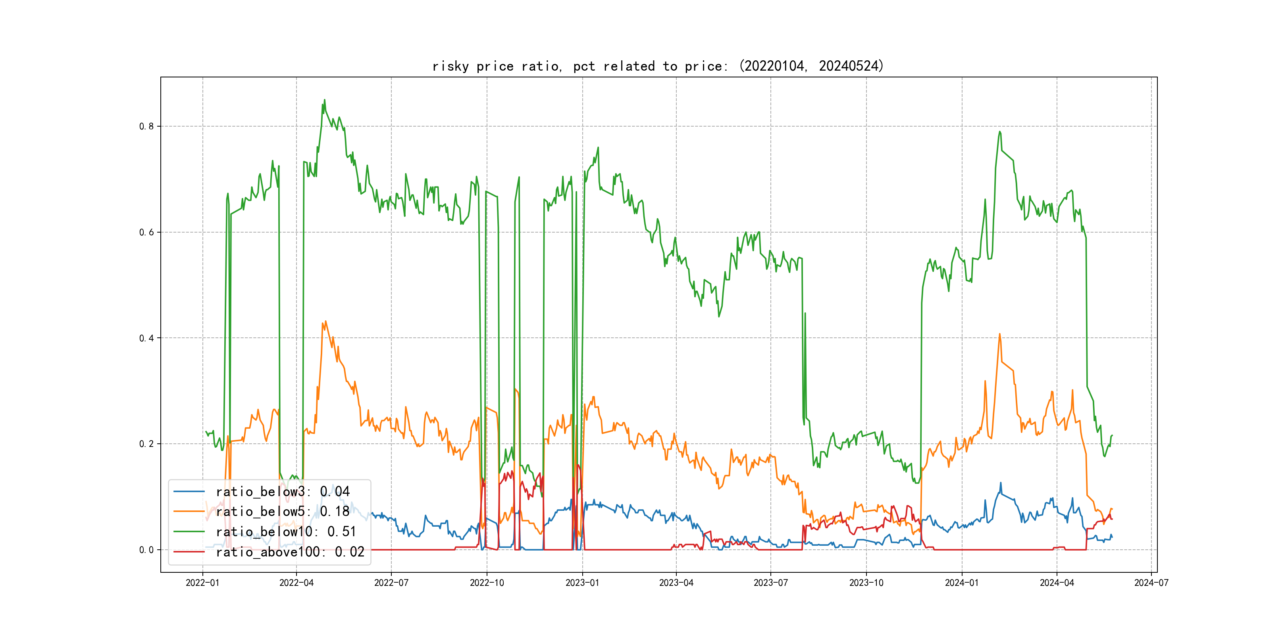The width and height of the screenshot is (1286, 643).
Task: Click the 2023-01 x-axis tick label
Action: tap(582, 583)
